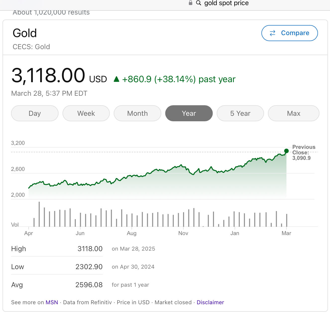Click the 'gold spot price' address bar text

pyautogui.click(x=226, y=3)
